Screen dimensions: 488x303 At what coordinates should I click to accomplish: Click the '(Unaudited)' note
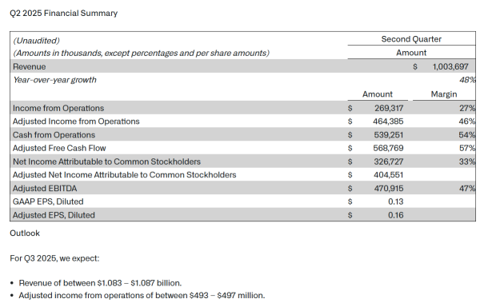point(37,41)
